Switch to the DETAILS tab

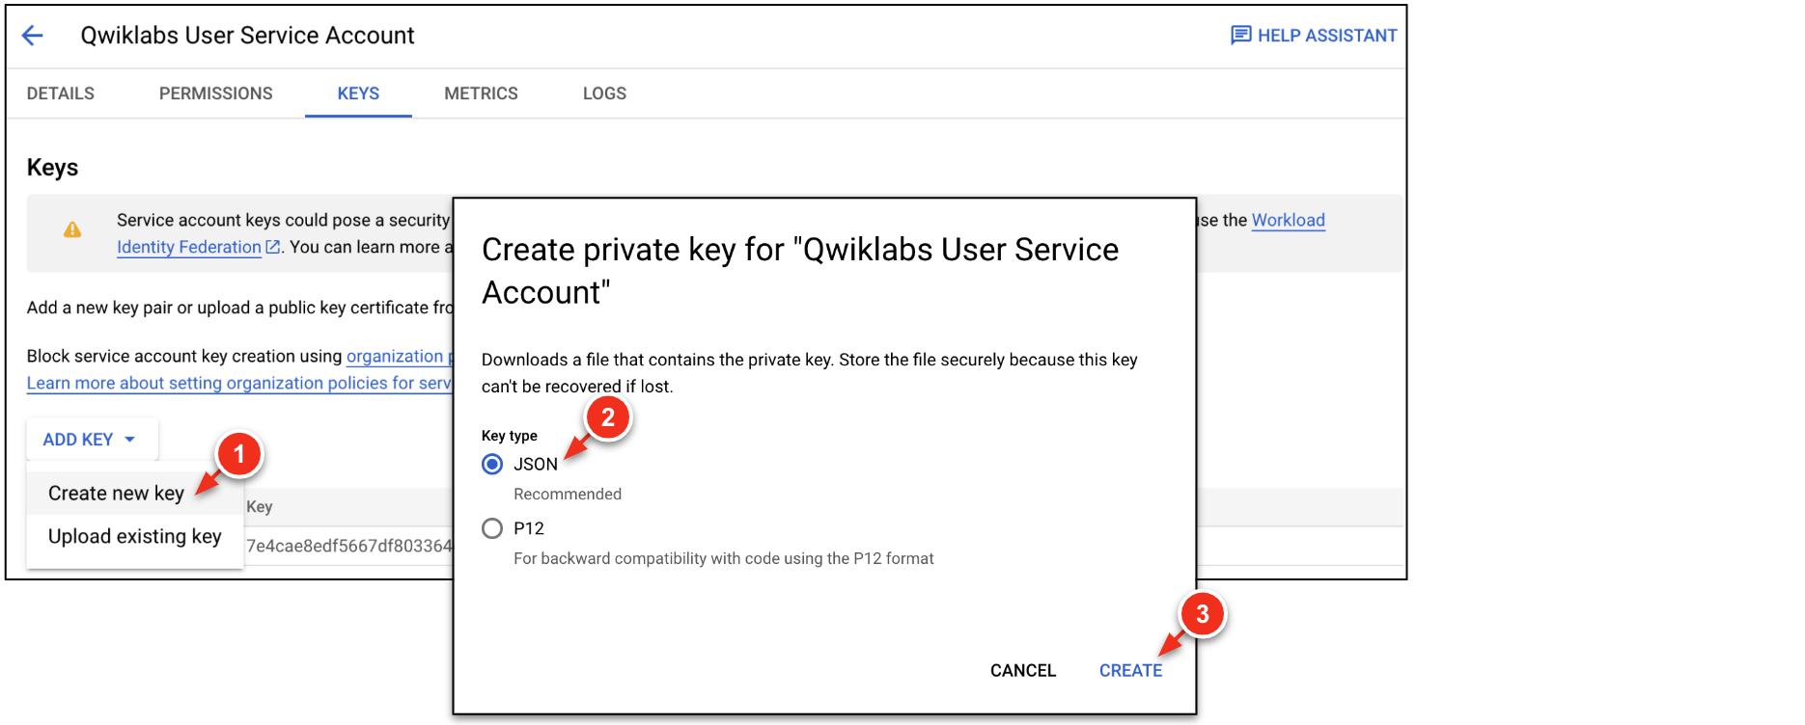pyautogui.click(x=61, y=94)
